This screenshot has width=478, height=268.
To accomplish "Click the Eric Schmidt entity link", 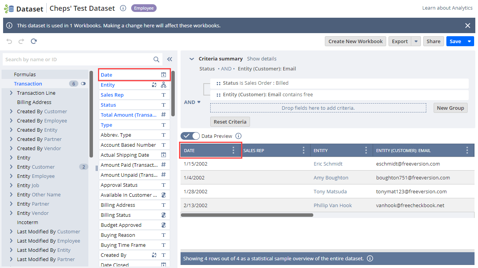I will [x=328, y=164].
